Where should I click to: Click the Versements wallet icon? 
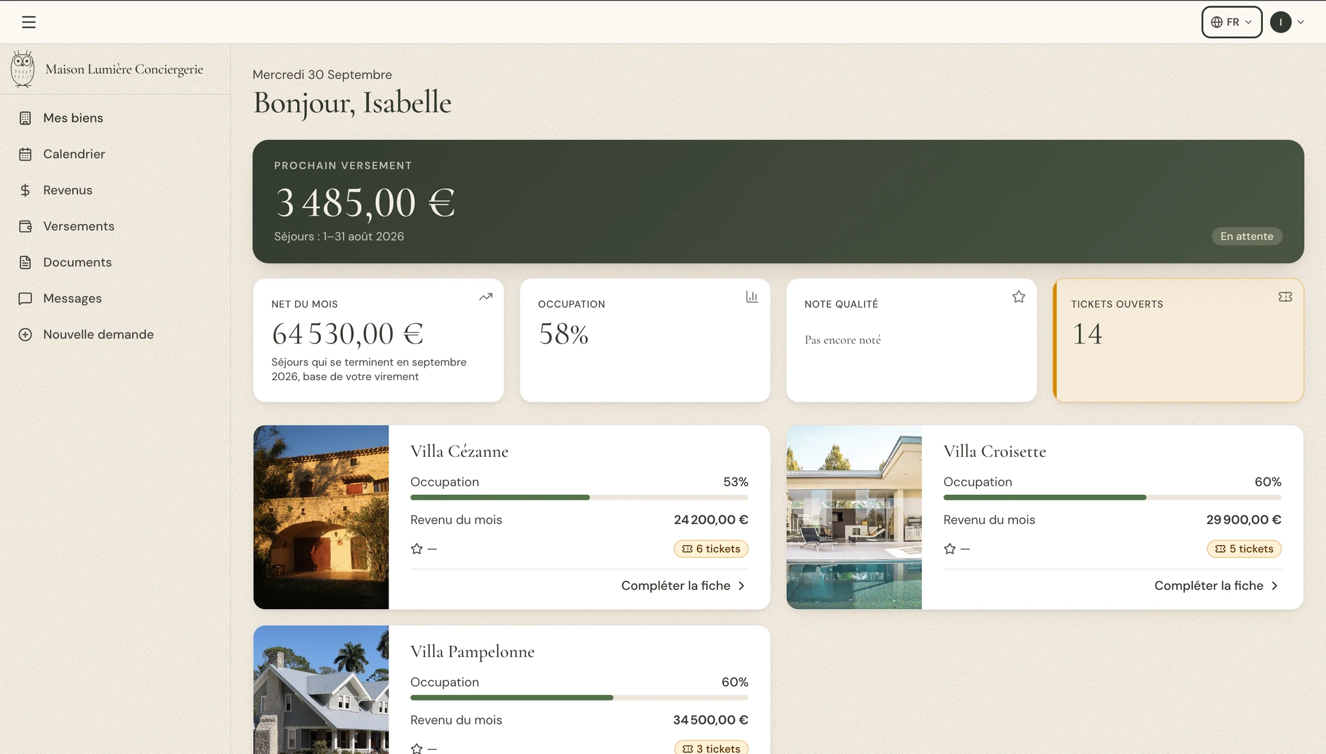(25, 226)
